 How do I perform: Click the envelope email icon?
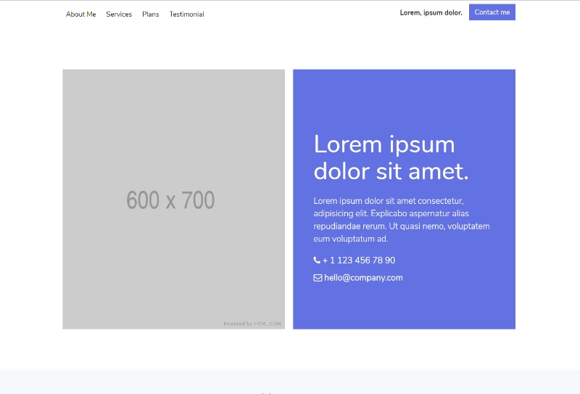pyautogui.click(x=318, y=277)
